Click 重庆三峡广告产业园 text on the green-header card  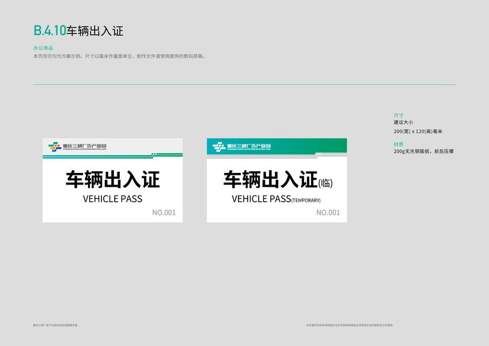point(249,146)
